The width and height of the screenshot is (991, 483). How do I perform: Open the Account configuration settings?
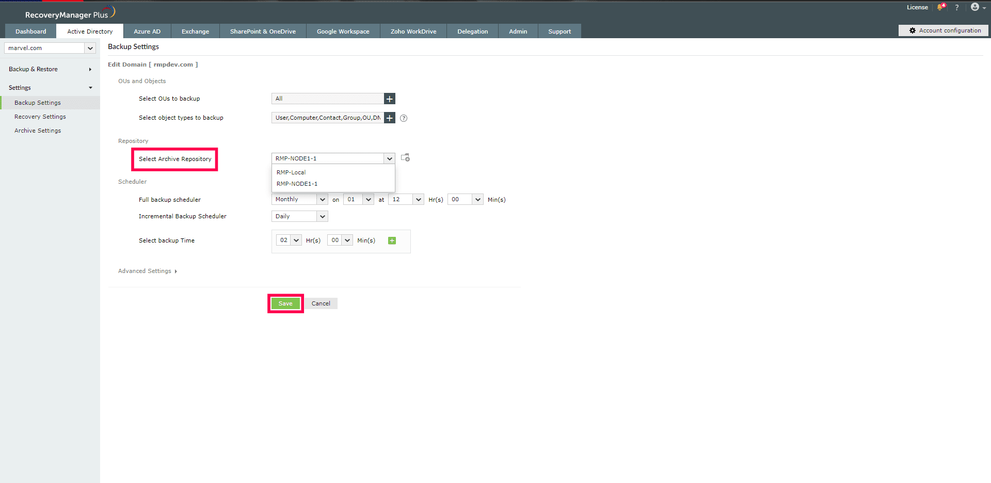click(x=944, y=30)
